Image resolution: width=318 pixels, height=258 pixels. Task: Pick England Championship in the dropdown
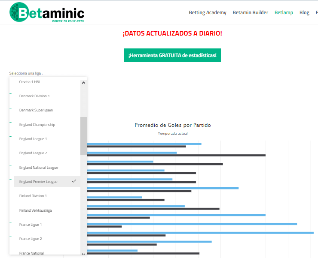coord(37,125)
